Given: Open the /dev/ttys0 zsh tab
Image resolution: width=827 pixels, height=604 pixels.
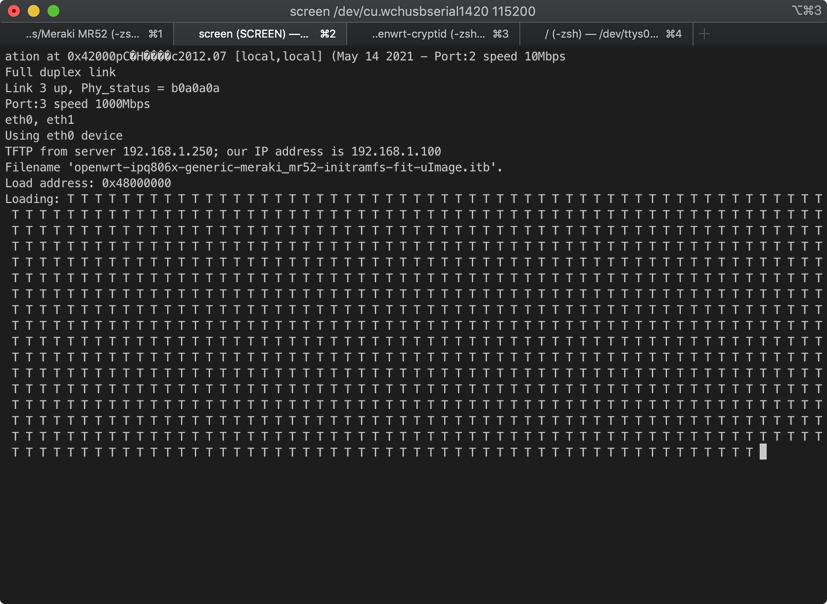Looking at the screenshot, I should tap(606, 34).
